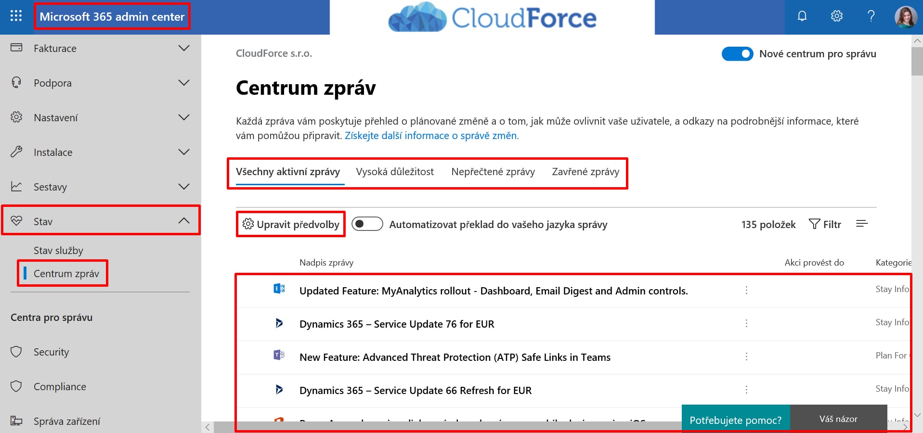923x433 pixels.
Task: Click the Správa zařízení devices icon
Action: (16, 421)
